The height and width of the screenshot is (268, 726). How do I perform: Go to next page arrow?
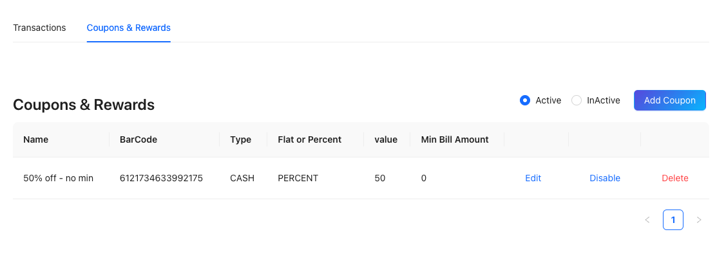(x=699, y=220)
